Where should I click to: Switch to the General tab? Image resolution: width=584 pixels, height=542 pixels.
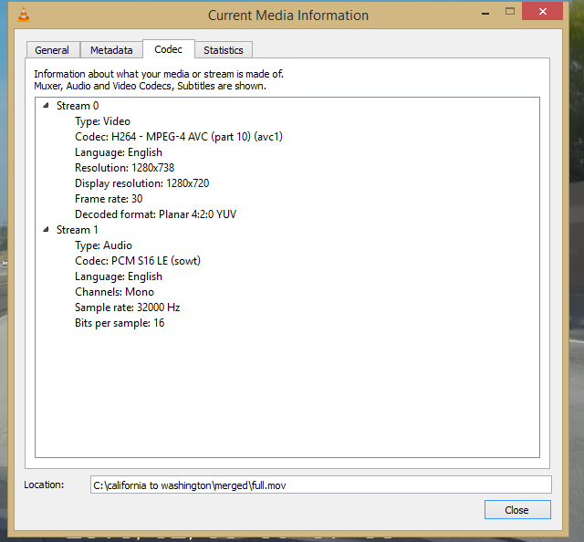pos(52,50)
